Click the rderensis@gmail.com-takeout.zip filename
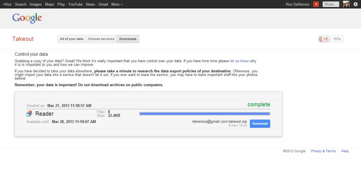The height and width of the screenshot is (179, 361). [219, 122]
